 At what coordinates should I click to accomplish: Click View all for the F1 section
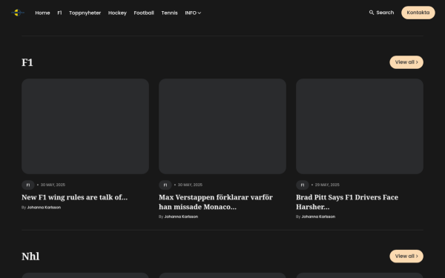point(406,62)
